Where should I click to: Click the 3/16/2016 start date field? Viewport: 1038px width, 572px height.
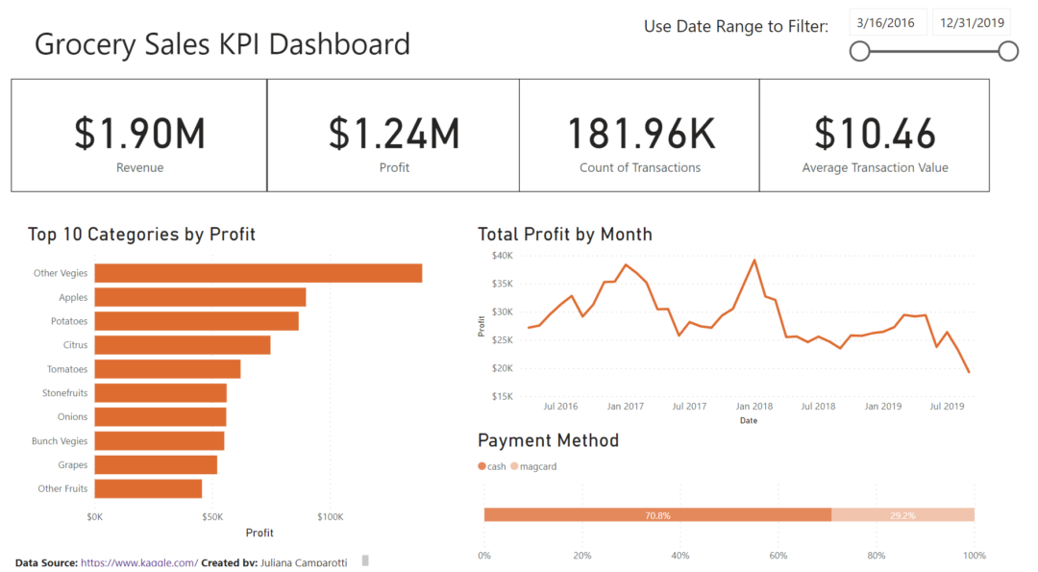pyautogui.click(x=887, y=21)
